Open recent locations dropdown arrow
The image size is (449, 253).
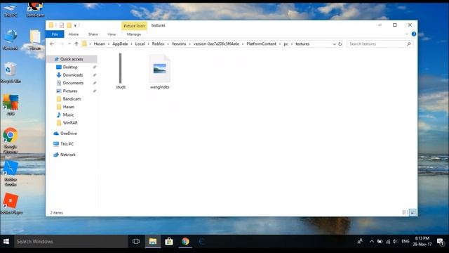point(69,44)
